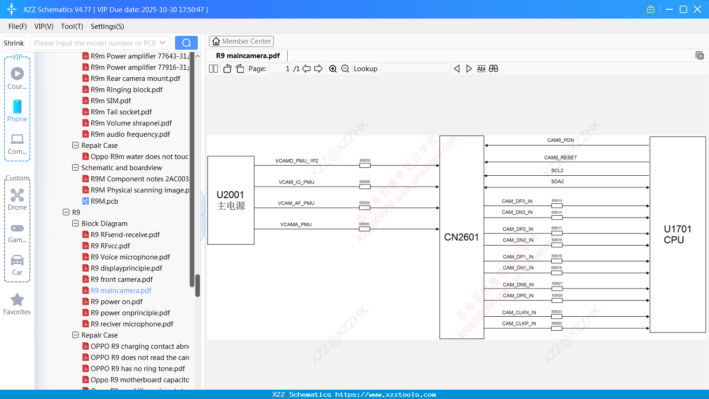Viewport: 709px width, 399px height.
Task: Switch to the R9 maincamera.pdf tab
Action: click(x=247, y=55)
